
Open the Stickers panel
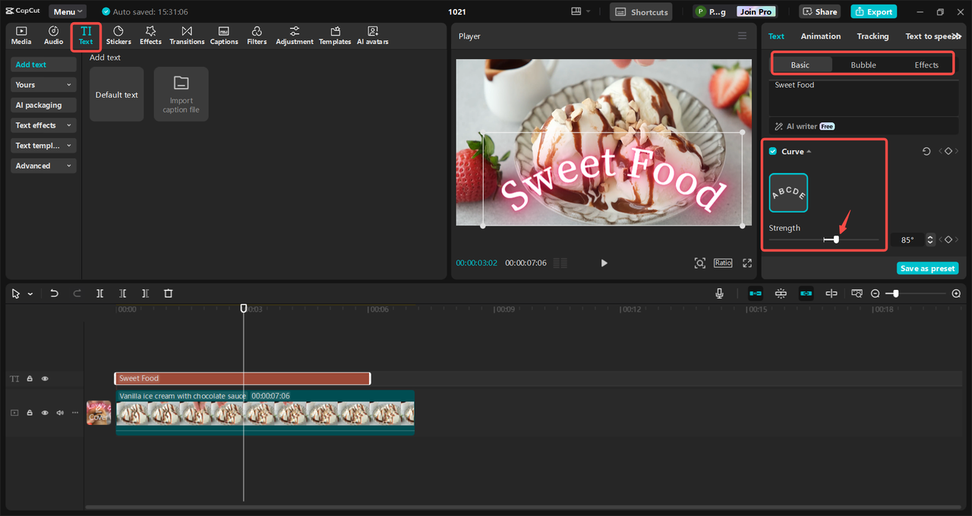click(x=118, y=36)
